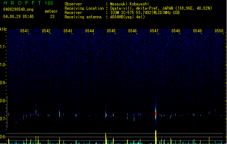This screenshot has width=227, height=144.
Task: Click the Observer name Masayuki Kobayashi
Action: (x=130, y=4)
